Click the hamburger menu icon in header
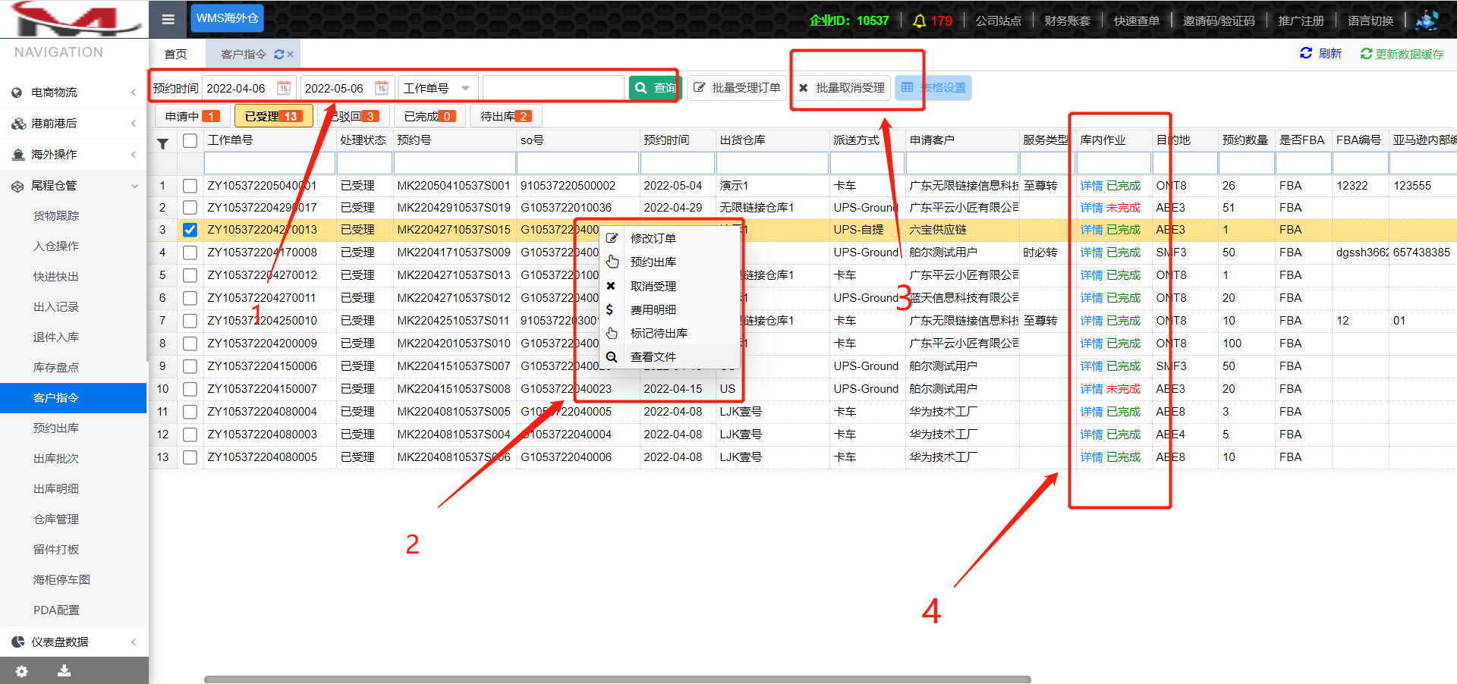The image size is (1457, 684). click(168, 19)
